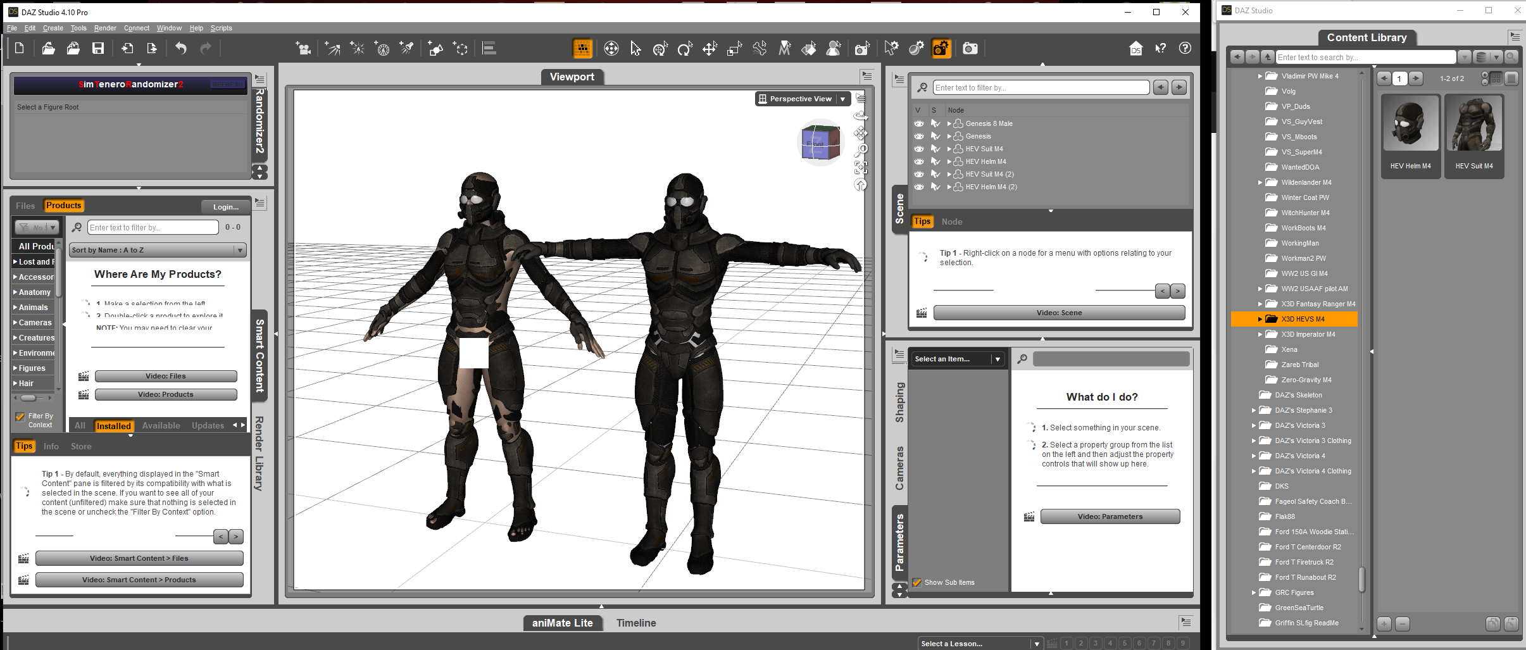This screenshot has height=650, width=1526.
Task: Click the Render camera icon
Action: (970, 49)
